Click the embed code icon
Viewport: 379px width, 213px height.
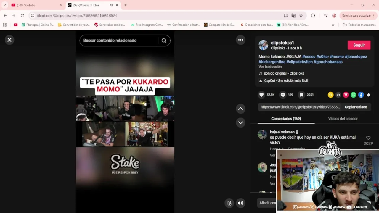point(338,95)
